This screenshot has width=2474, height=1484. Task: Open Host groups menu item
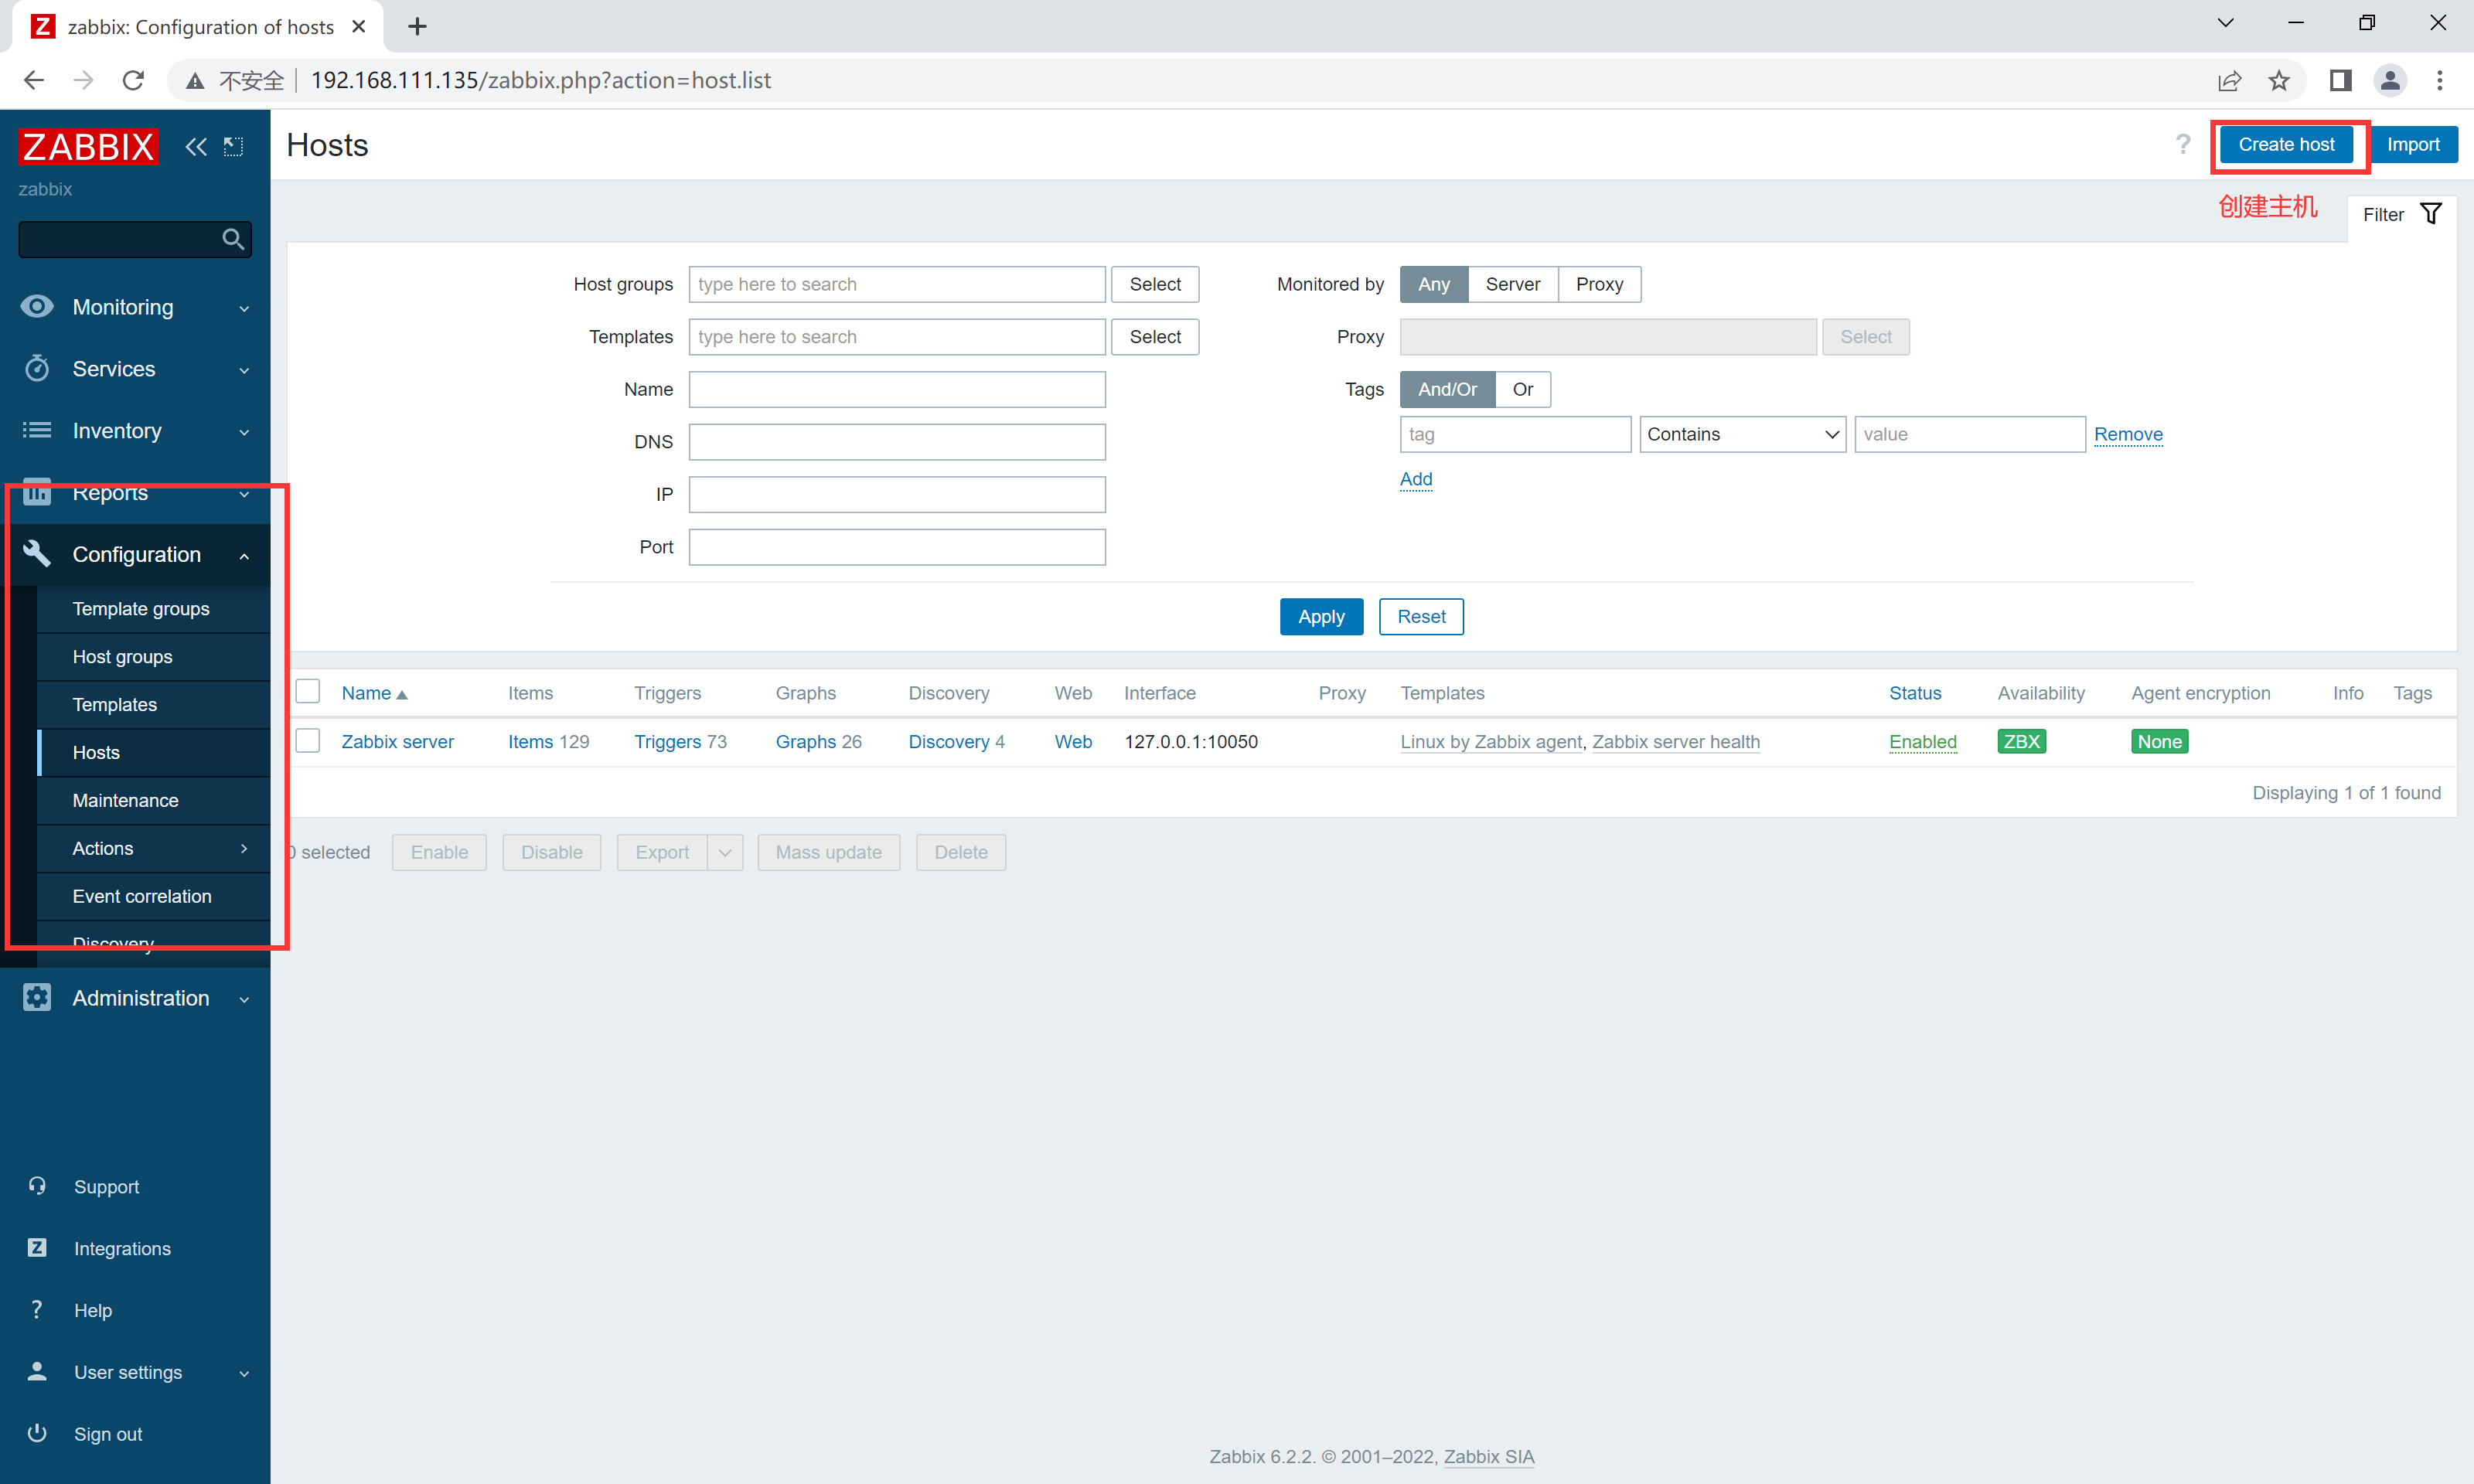153,656
